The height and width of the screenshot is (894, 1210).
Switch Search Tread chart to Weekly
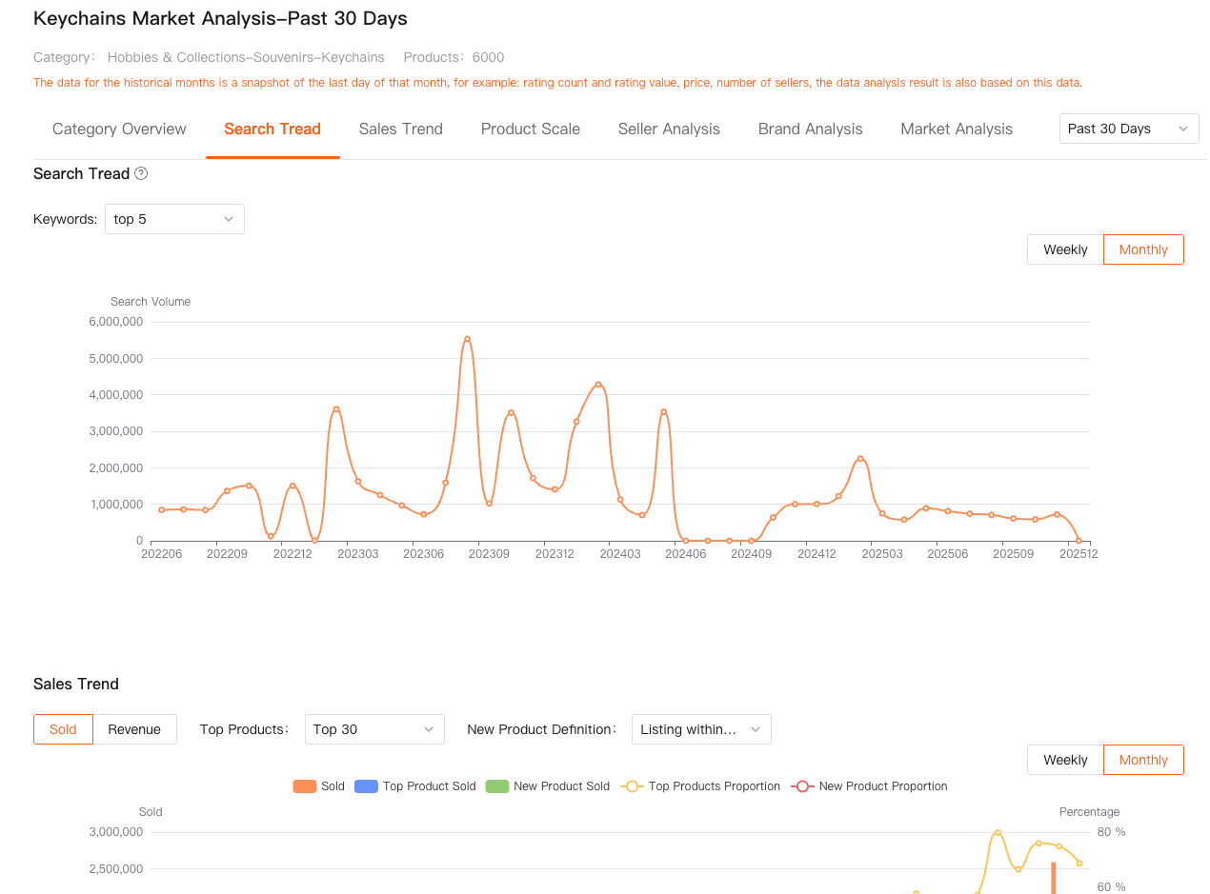[x=1065, y=249]
